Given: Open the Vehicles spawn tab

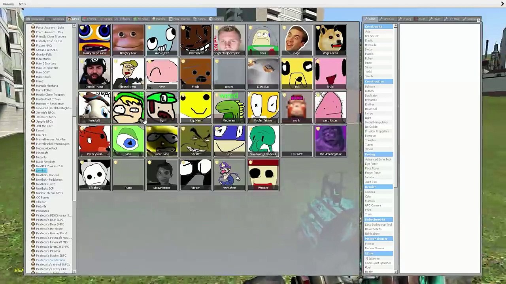Looking at the screenshot, I should (x=123, y=19).
